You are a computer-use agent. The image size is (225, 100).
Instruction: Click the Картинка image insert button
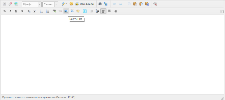(x=66, y=11)
